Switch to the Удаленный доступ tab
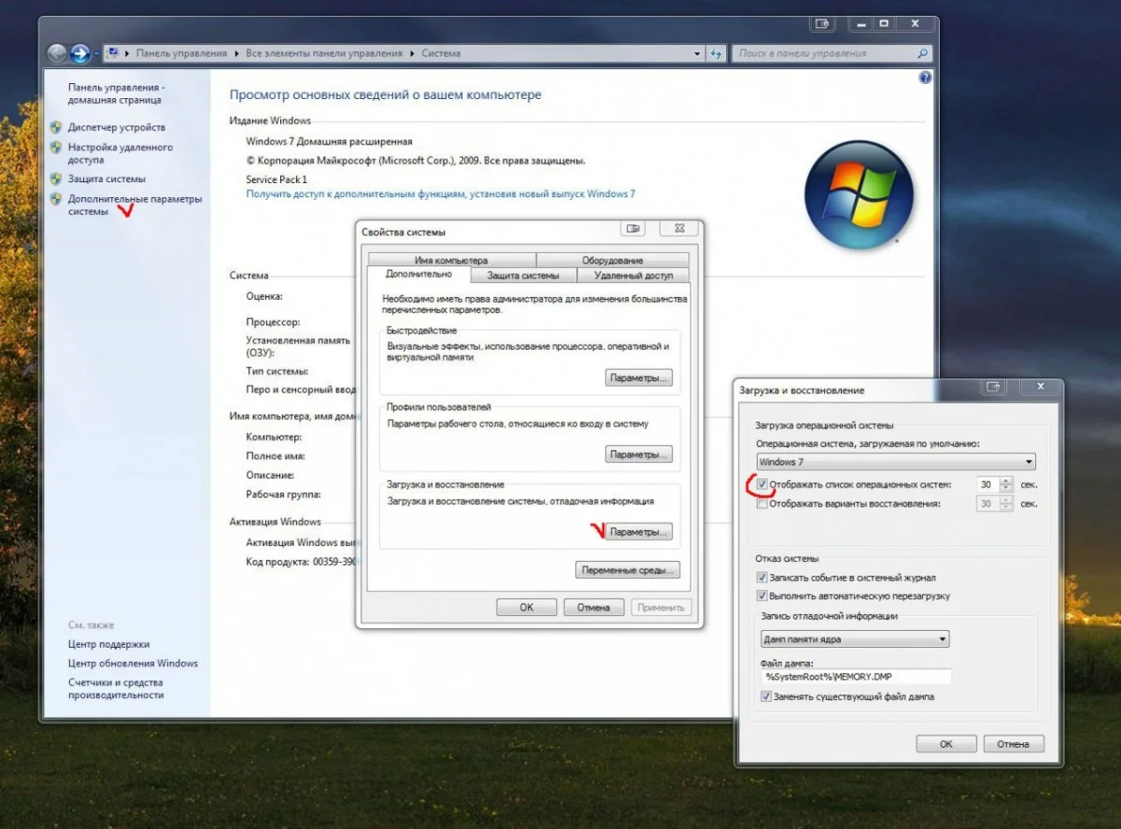The width and height of the screenshot is (1121, 829). (633, 276)
